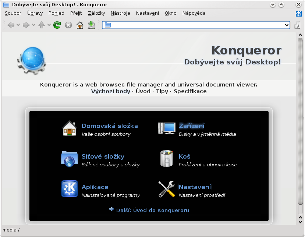
Task: Open the Koš link
Action: coord(184,156)
